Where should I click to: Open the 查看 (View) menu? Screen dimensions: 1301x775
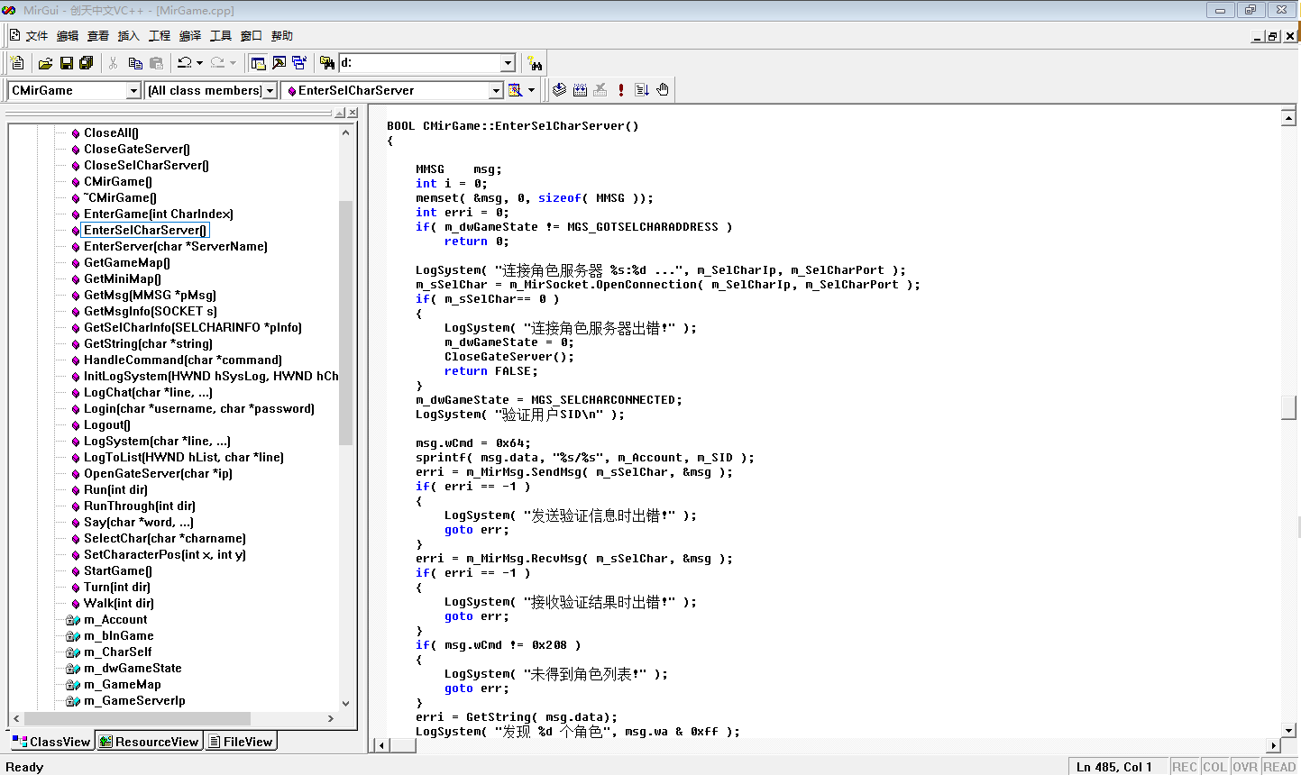[98, 36]
